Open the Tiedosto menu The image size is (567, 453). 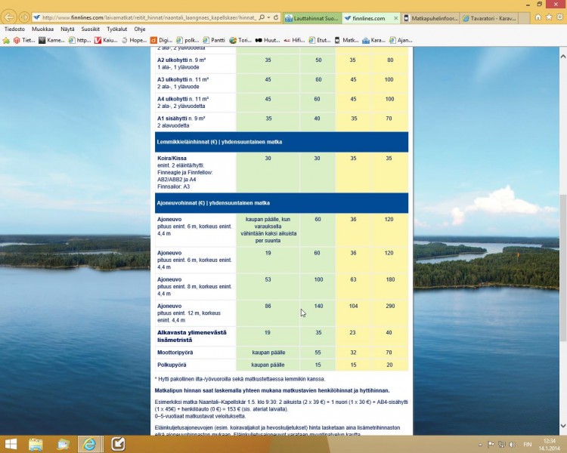click(14, 29)
